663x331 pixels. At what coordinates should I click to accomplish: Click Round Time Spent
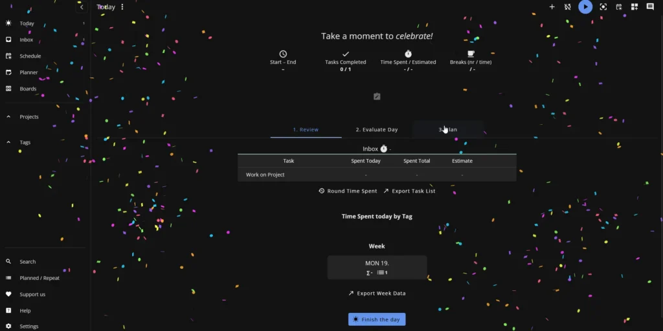point(348,191)
